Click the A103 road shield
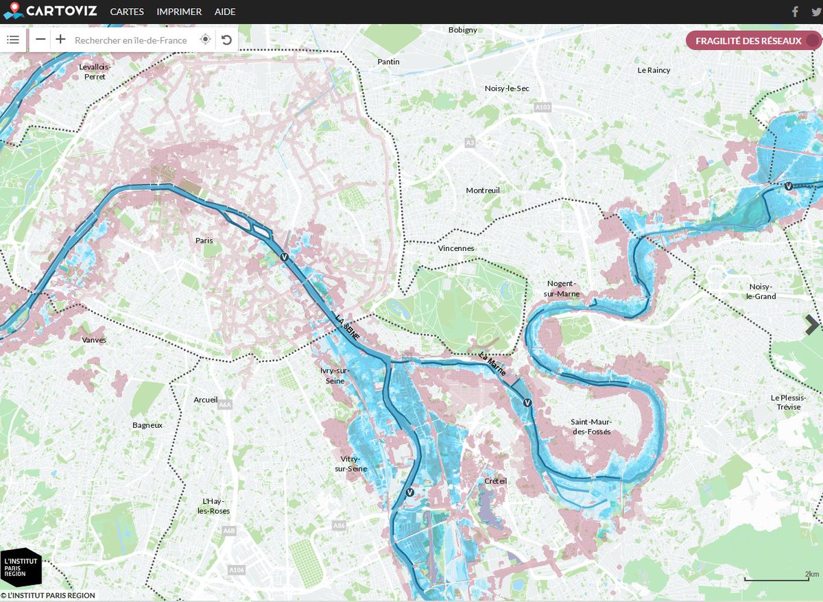This screenshot has width=823, height=602. coord(542,108)
